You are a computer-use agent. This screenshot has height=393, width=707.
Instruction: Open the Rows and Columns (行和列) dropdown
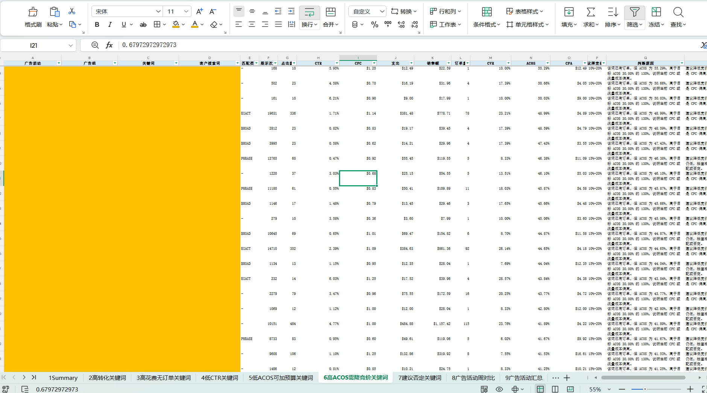445,11
